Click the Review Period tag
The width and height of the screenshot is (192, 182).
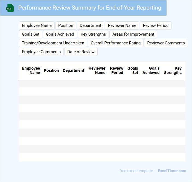pos(156,25)
